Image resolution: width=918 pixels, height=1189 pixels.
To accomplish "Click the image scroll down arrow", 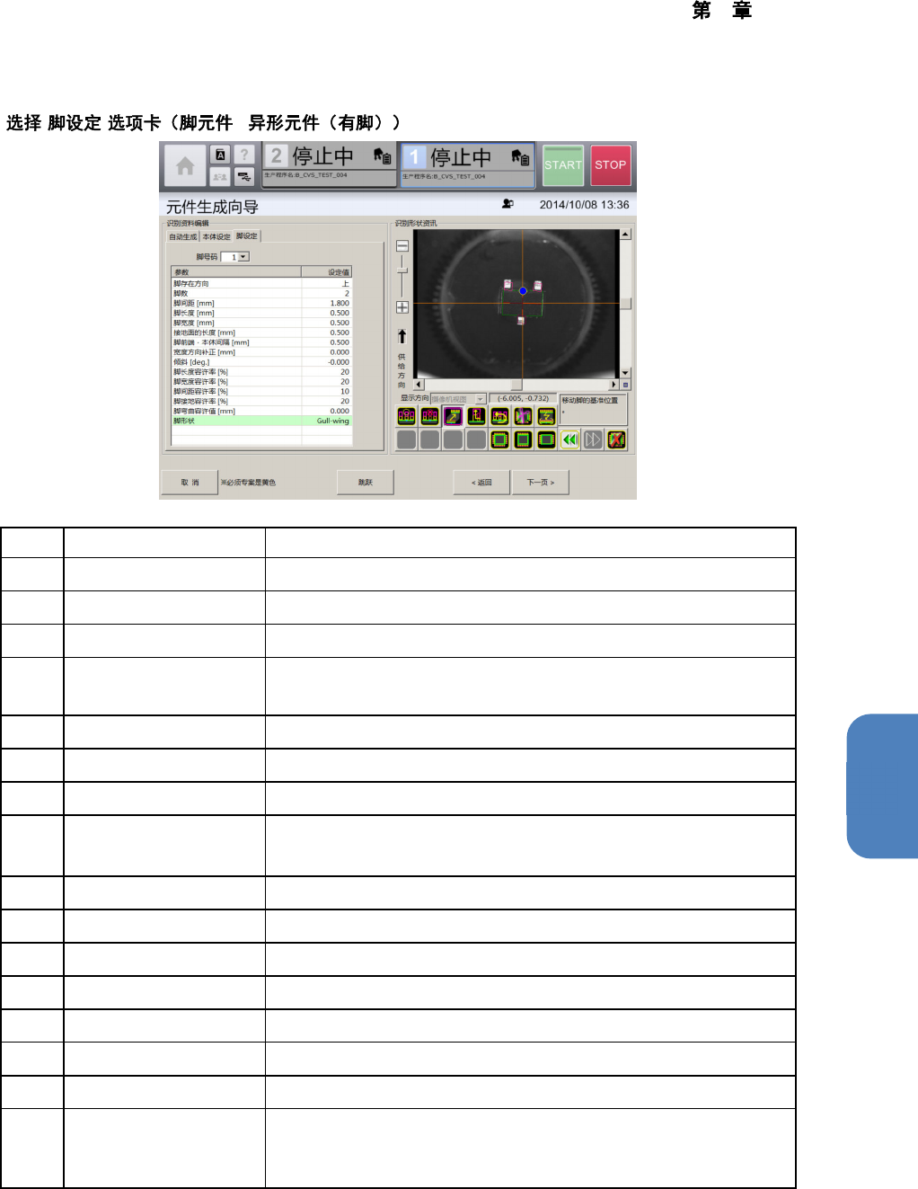I will (625, 373).
